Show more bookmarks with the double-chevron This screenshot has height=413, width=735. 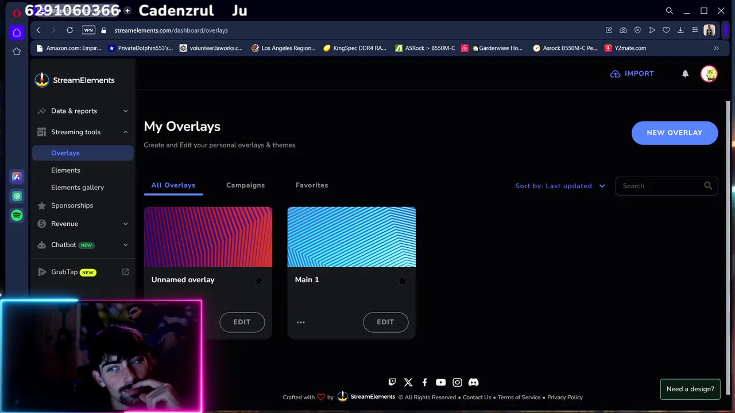click(716, 48)
